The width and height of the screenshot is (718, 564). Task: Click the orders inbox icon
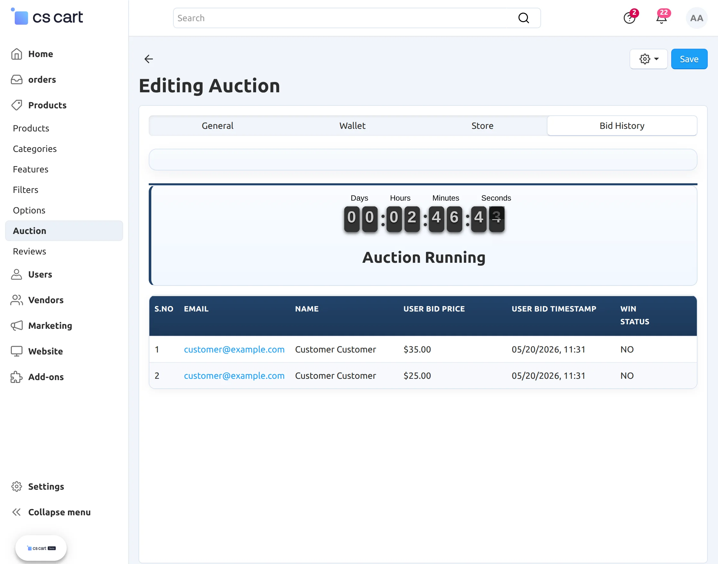[17, 79]
